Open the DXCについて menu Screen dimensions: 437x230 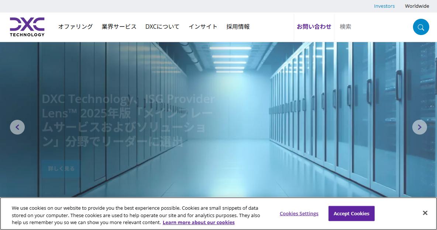point(162,27)
